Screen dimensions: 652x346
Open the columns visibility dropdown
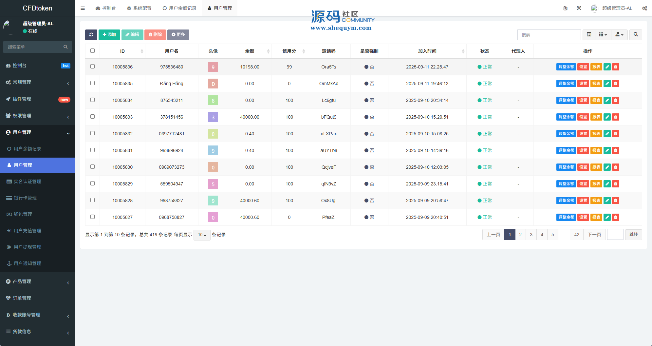tap(603, 35)
